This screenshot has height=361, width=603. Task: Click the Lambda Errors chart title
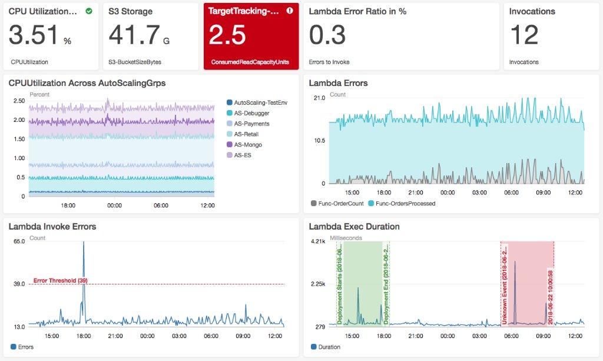pyautogui.click(x=338, y=83)
